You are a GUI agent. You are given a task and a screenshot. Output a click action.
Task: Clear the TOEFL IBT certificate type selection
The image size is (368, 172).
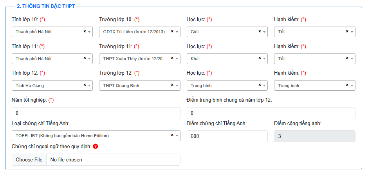click(x=172, y=135)
